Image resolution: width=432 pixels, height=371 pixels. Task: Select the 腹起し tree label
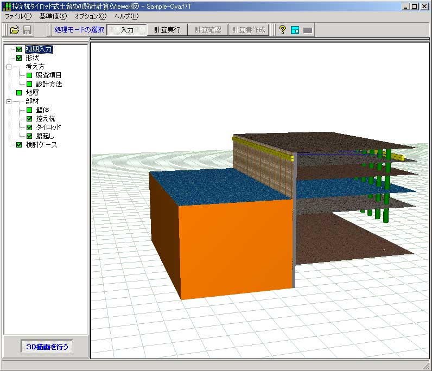(x=45, y=136)
